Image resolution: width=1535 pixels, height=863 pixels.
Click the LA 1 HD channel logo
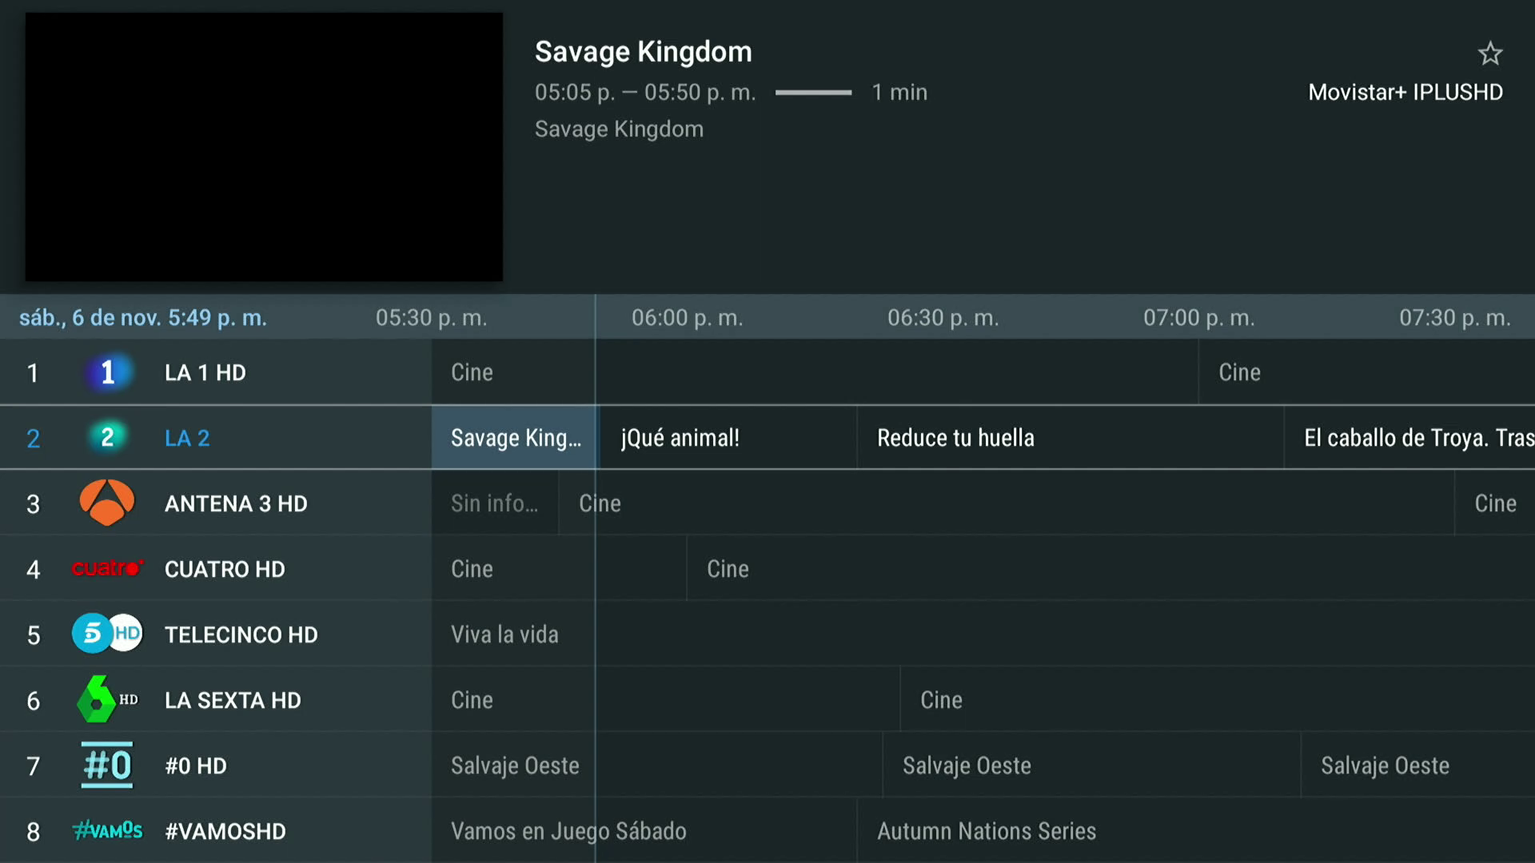(x=108, y=372)
